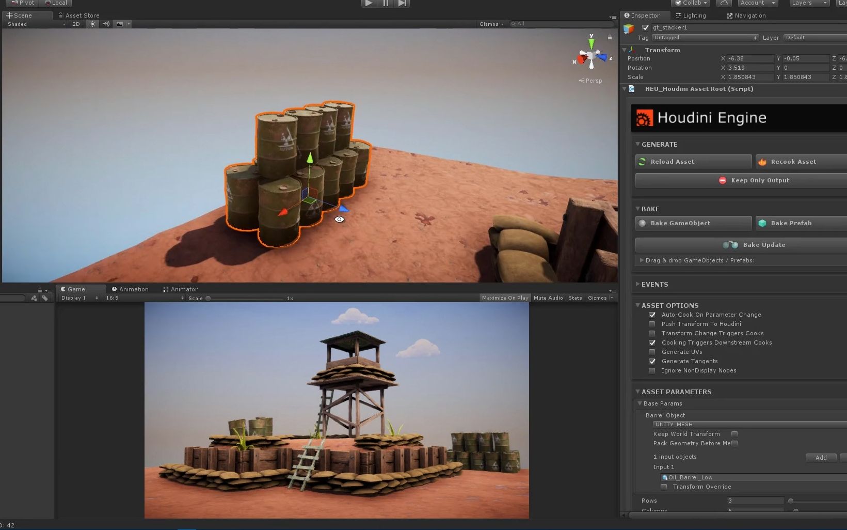Disable Auto-Cook On Parameter Change

(652, 315)
